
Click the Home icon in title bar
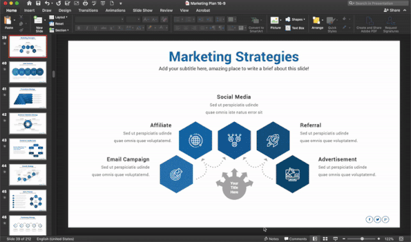[x=29, y=3]
